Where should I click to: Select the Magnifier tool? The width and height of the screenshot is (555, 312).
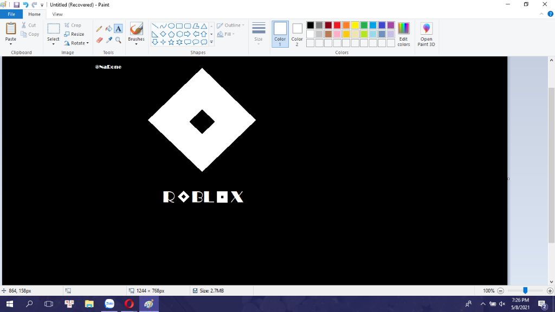118,40
